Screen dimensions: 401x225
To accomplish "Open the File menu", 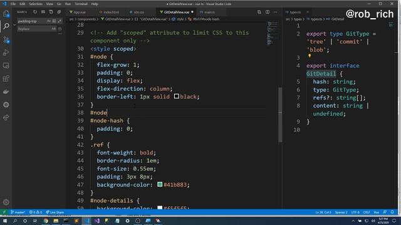I will pos(13,4).
